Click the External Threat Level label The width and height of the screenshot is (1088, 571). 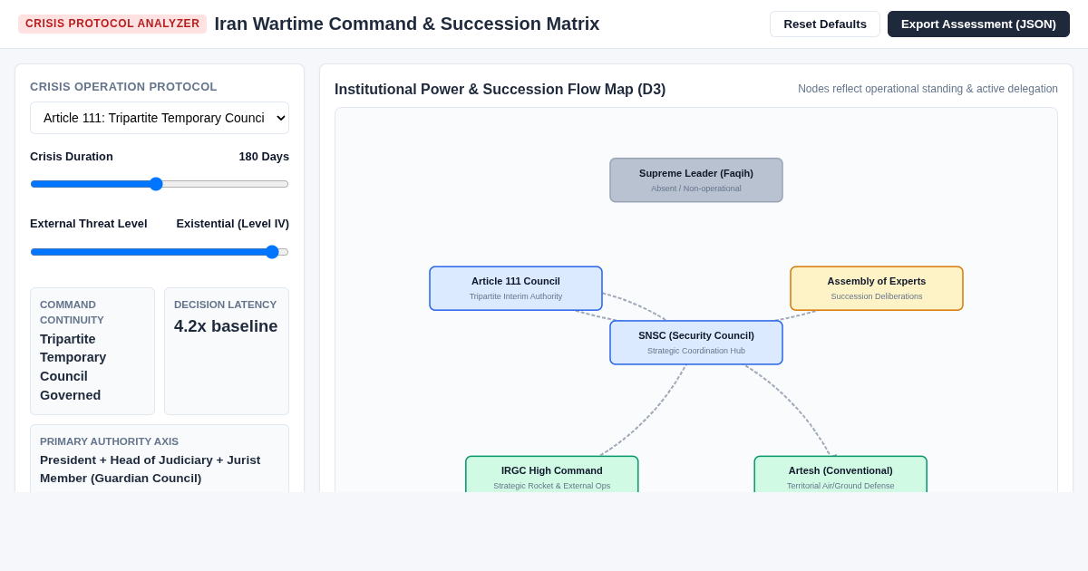(89, 223)
